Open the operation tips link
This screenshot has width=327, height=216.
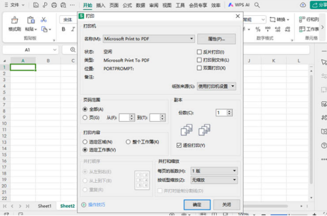coord(97,205)
